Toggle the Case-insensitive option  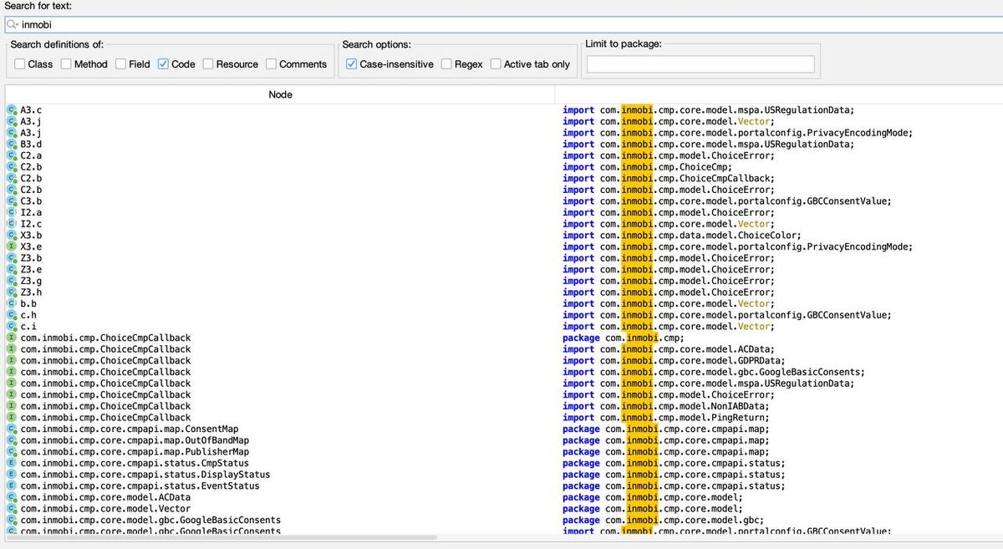[x=352, y=64]
